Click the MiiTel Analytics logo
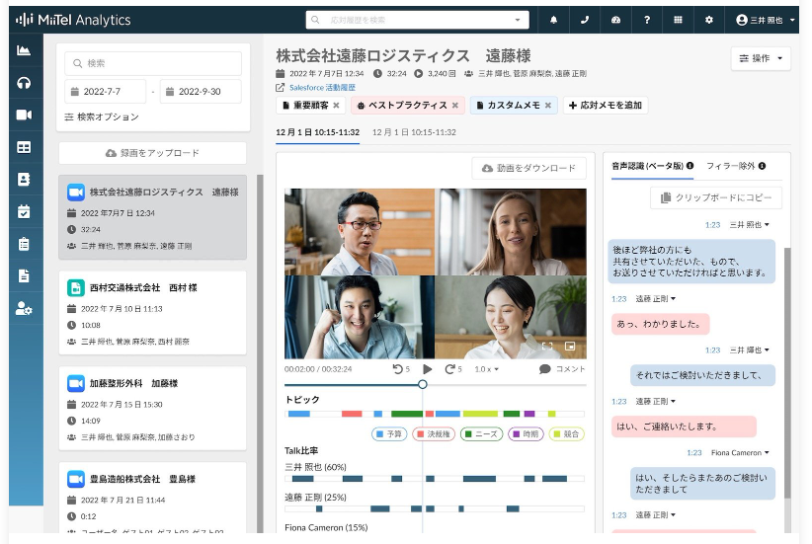The height and width of the screenshot is (544, 812). coord(73,20)
